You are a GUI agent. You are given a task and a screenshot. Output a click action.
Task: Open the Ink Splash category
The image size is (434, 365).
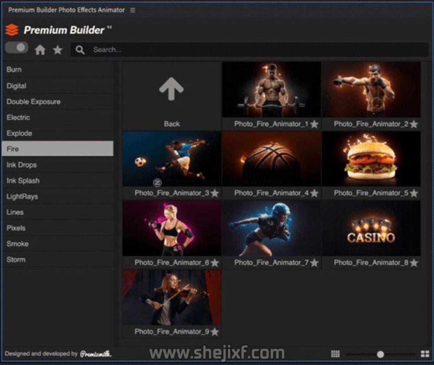click(x=23, y=181)
